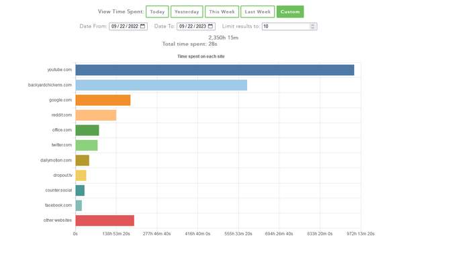Increase the limit results stepper
This screenshot has height=268, width=464.
pos(312,25)
